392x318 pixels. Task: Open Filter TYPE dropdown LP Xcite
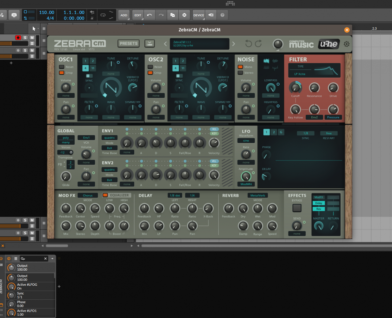[x=300, y=74]
